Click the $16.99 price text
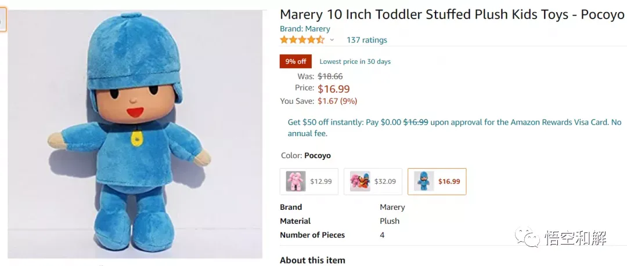The height and width of the screenshot is (266, 627). click(333, 89)
